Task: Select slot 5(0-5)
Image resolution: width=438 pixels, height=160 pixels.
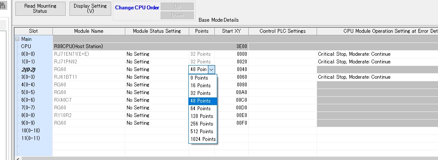Action: pos(28,92)
